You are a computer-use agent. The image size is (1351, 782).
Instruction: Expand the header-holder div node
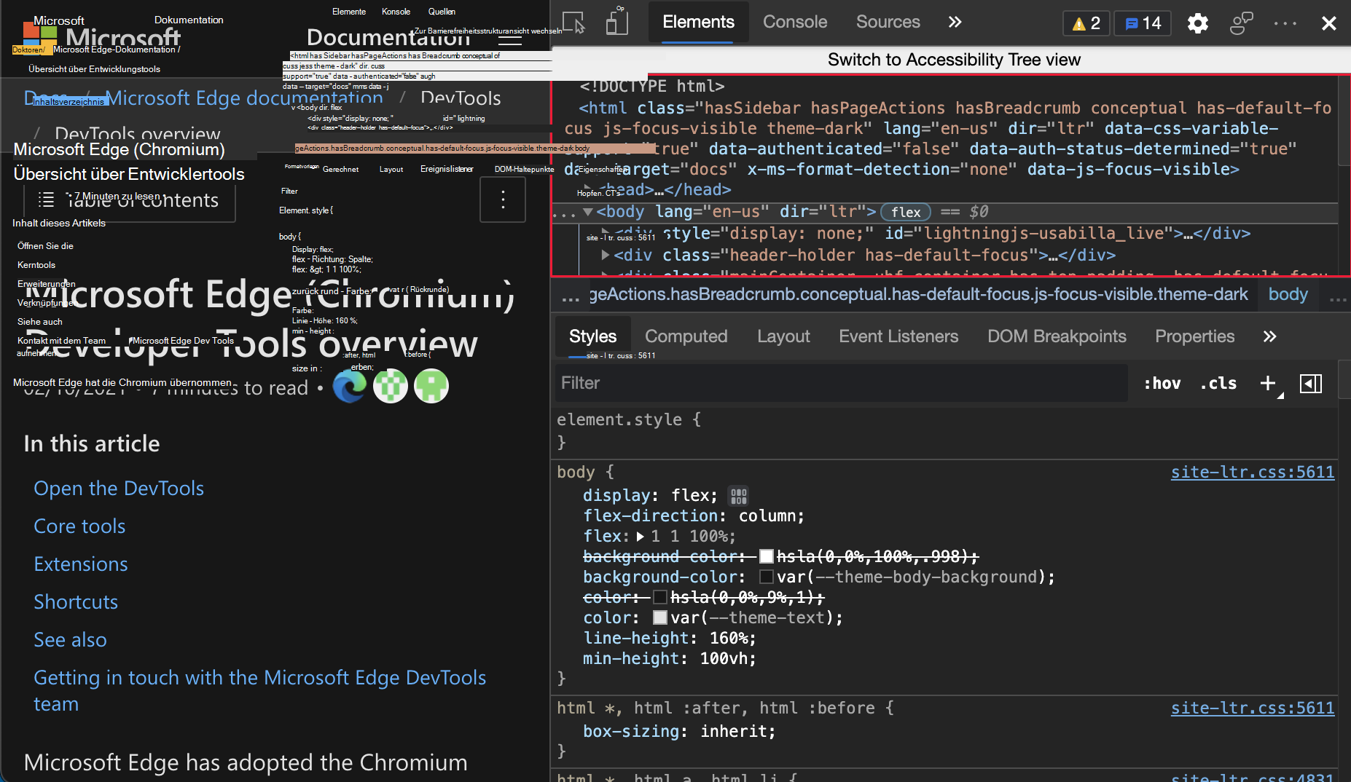coord(606,256)
